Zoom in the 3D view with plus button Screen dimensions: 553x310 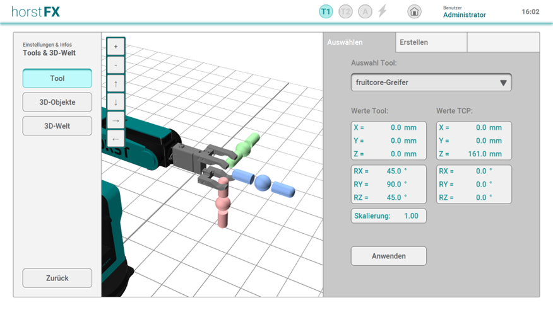(x=116, y=47)
